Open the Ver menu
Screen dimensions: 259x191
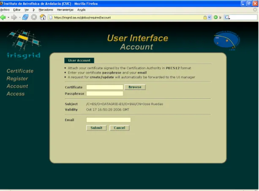coord(27,10)
